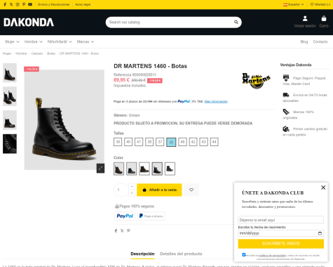
Task: Open the Blog menu item
Action: click(304, 41)
